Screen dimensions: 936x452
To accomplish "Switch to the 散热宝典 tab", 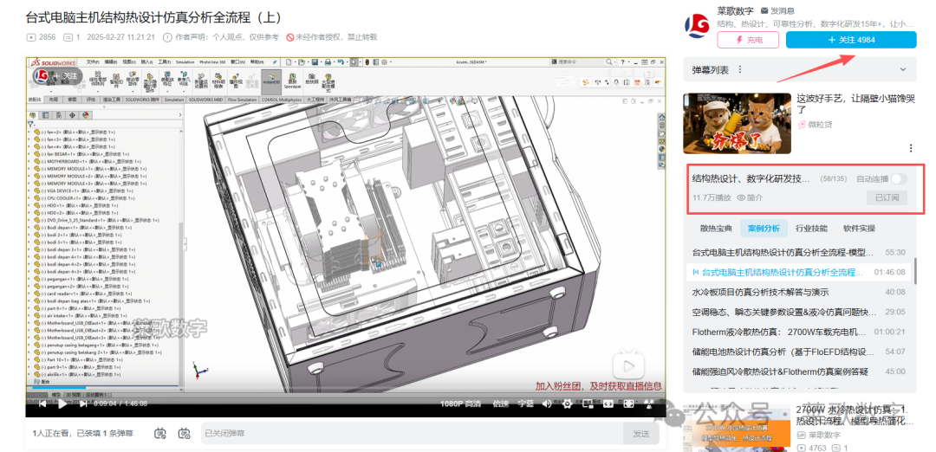I will (x=715, y=228).
